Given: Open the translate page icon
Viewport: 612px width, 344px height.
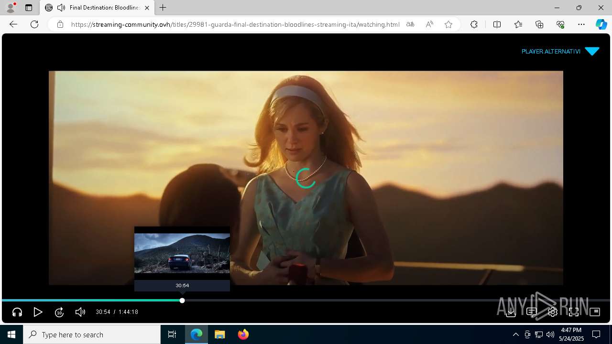Looking at the screenshot, I should pos(410,24).
